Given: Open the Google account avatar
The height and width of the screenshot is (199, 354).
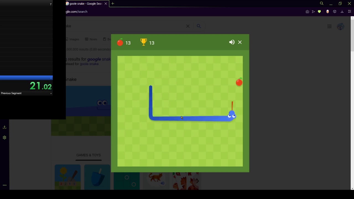Looking at the screenshot, I should point(340,26).
